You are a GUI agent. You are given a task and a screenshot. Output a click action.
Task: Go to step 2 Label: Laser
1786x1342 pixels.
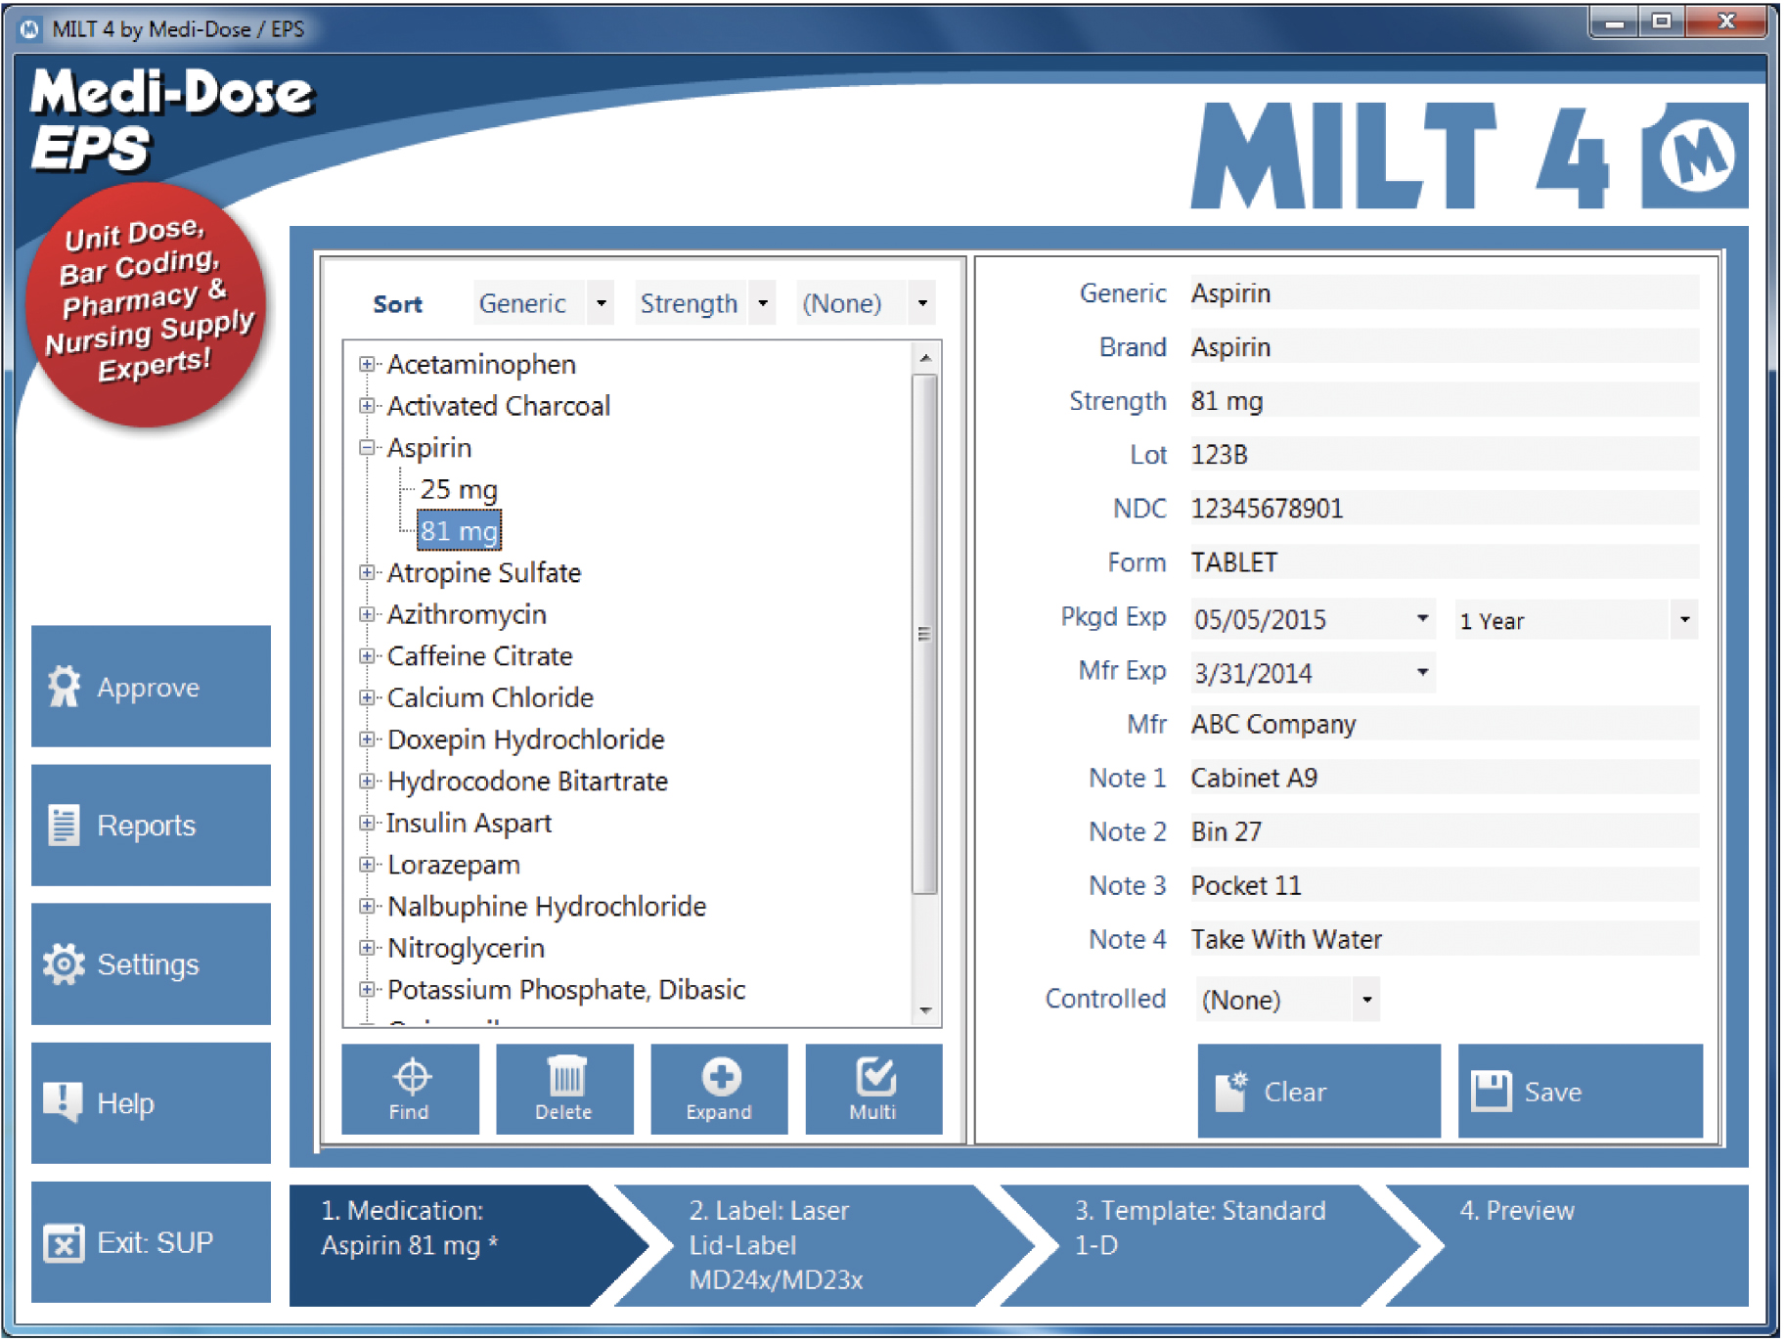tap(802, 1244)
